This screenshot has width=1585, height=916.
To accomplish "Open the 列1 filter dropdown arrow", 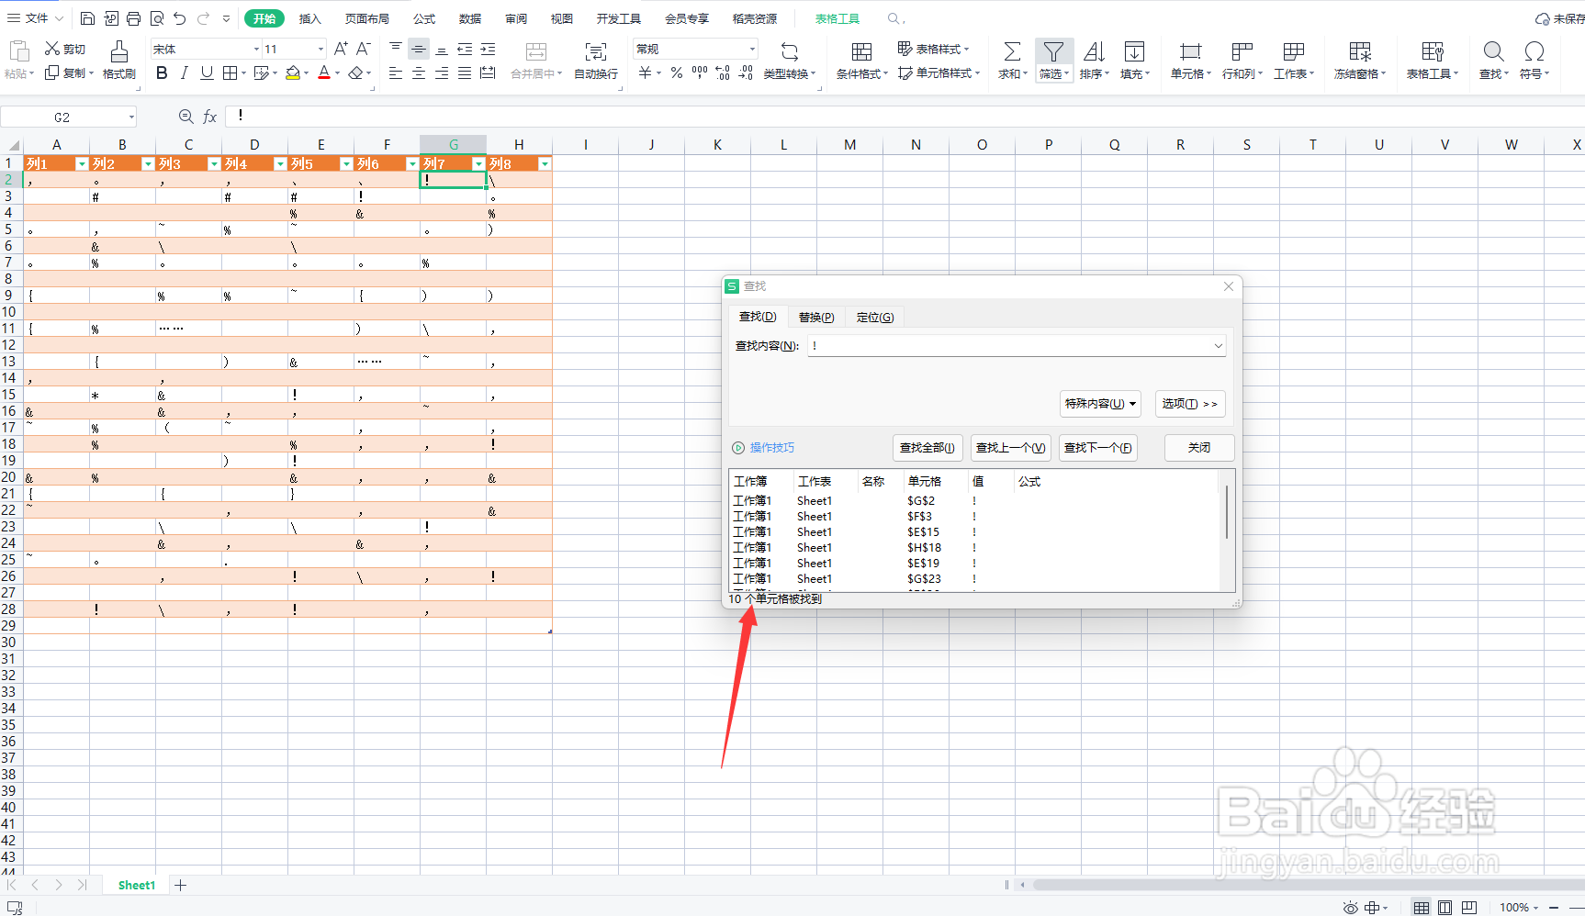I will [x=82, y=163].
